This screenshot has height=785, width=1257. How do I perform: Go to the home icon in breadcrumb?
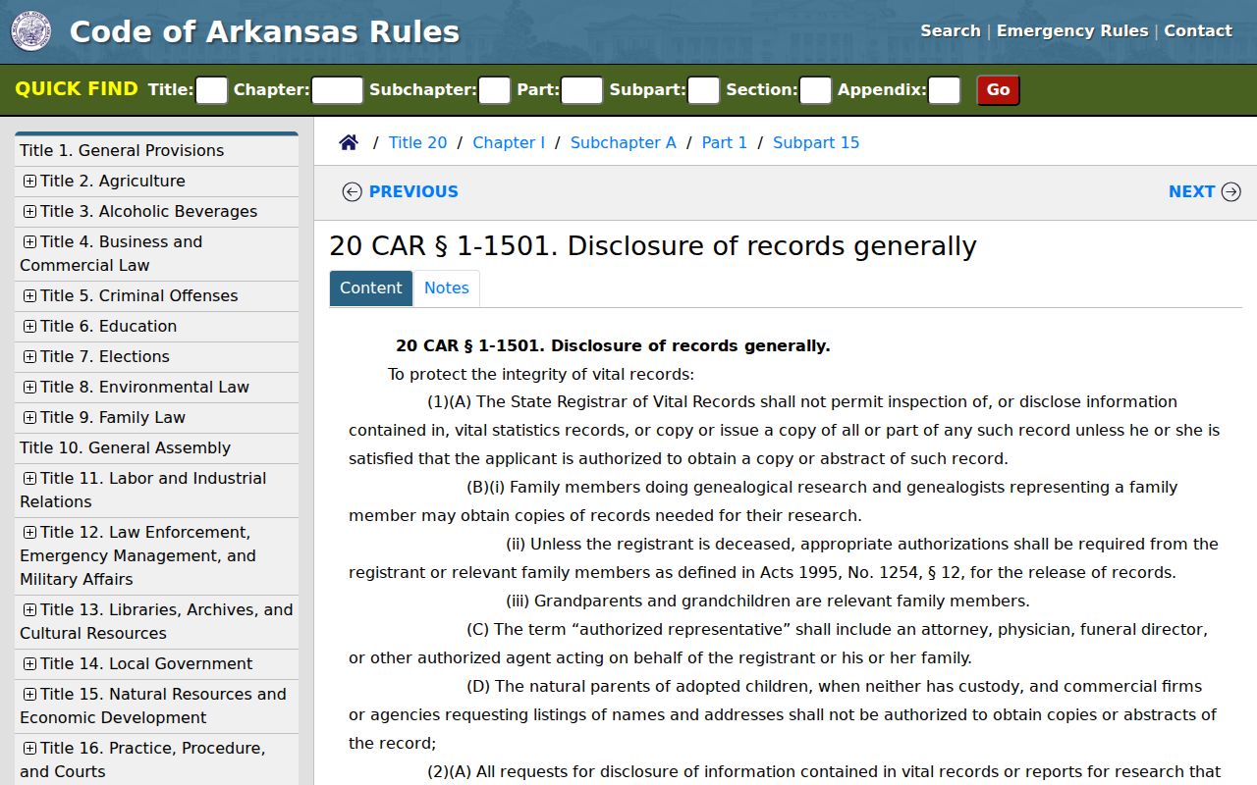349,142
